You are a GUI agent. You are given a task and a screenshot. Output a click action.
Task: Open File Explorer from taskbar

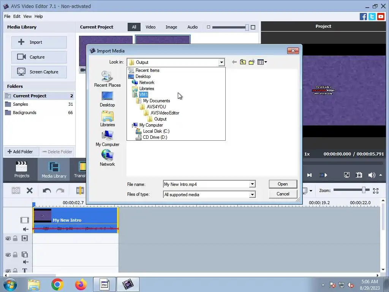point(34,285)
